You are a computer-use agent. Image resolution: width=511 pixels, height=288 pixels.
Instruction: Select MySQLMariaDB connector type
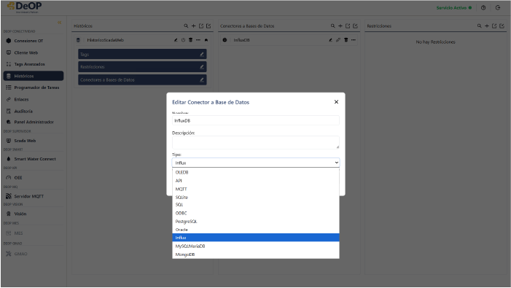(x=255, y=246)
